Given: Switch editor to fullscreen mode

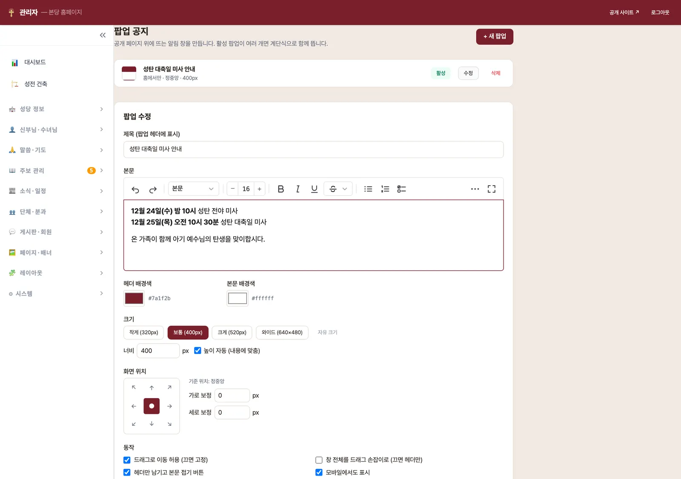Looking at the screenshot, I should pyautogui.click(x=492, y=189).
